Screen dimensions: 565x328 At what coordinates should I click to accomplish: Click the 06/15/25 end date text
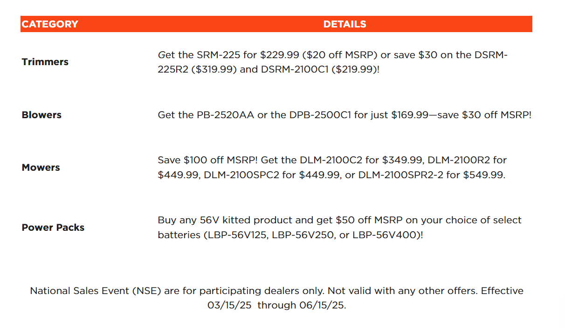tap(323, 306)
